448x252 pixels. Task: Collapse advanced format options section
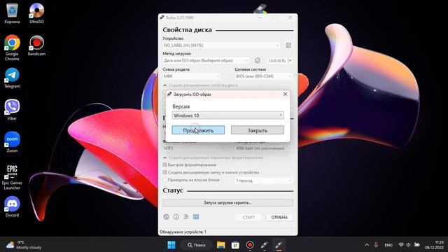click(x=213, y=157)
